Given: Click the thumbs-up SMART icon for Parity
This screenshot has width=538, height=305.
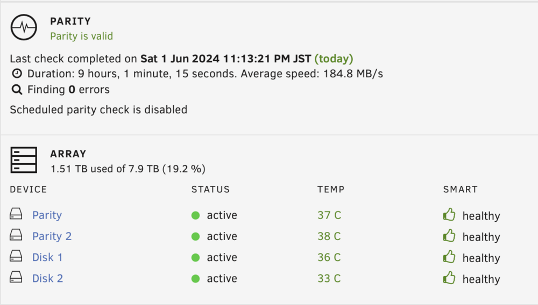Looking at the screenshot, I should point(449,214).
